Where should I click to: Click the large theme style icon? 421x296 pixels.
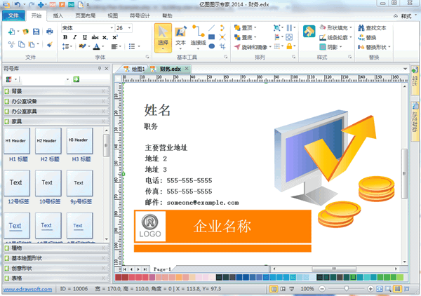pos(309,31)
